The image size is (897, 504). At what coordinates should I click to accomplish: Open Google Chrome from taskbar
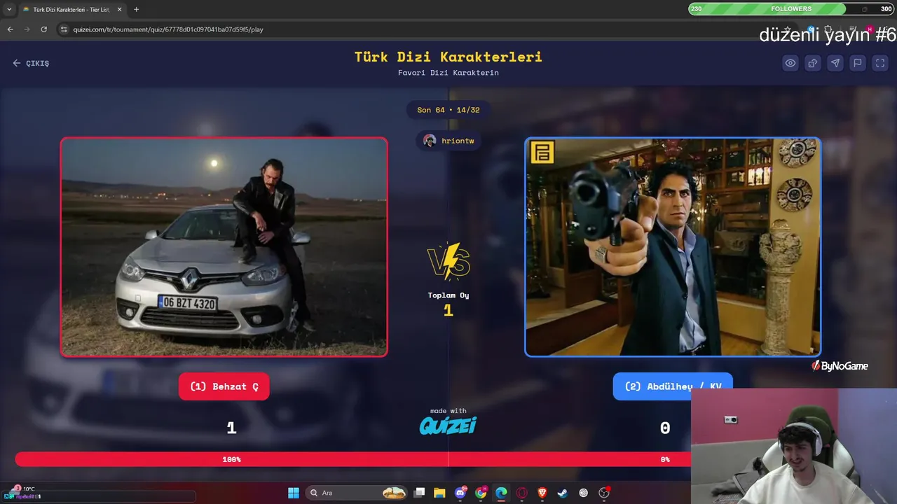tap(481, 493)
